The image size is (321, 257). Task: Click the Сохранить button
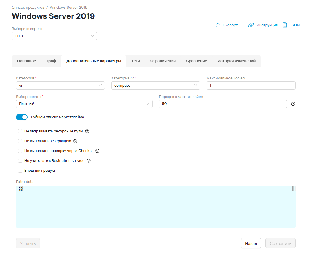[x=280, y=243]
